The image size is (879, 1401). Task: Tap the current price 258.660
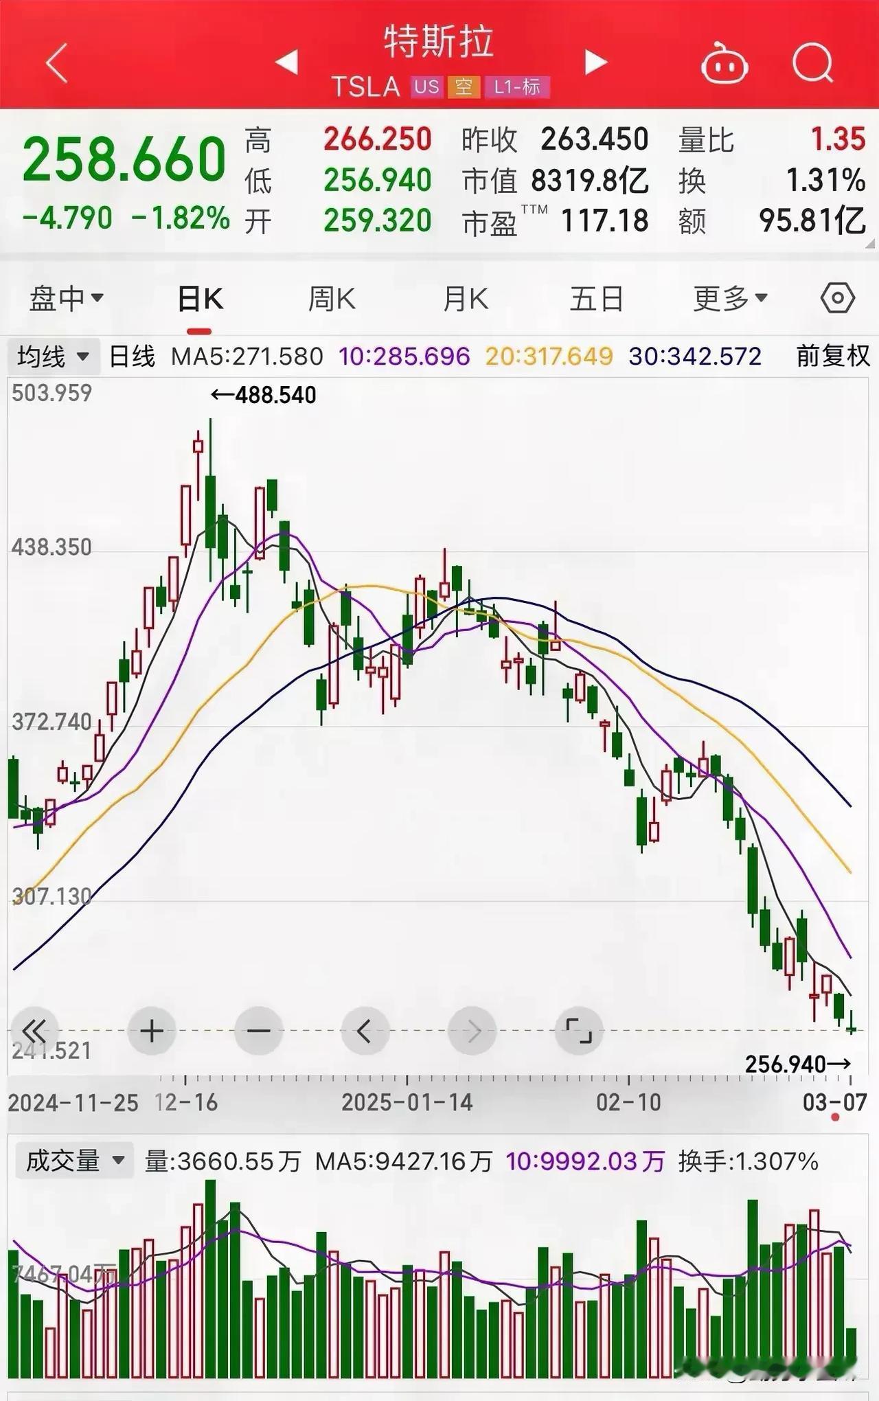coord(124,159)
